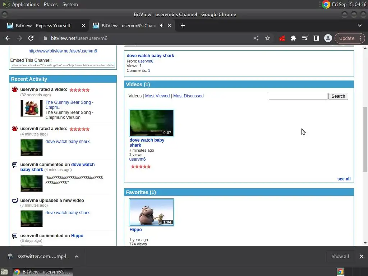
Task: Open Hippo link in commented activity
Action: click(77, 236)
